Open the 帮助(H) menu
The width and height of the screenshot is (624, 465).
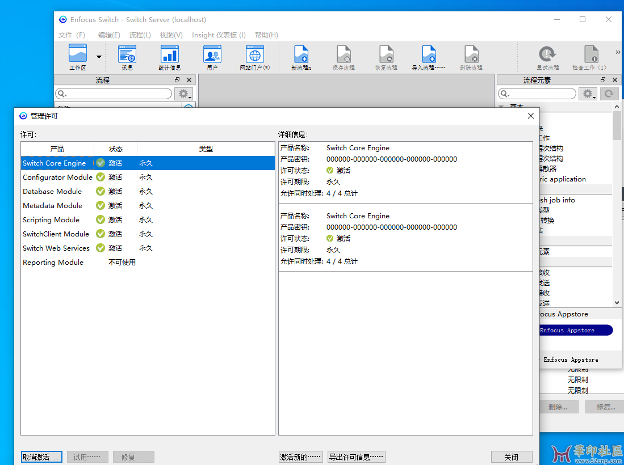pos(267,35)
